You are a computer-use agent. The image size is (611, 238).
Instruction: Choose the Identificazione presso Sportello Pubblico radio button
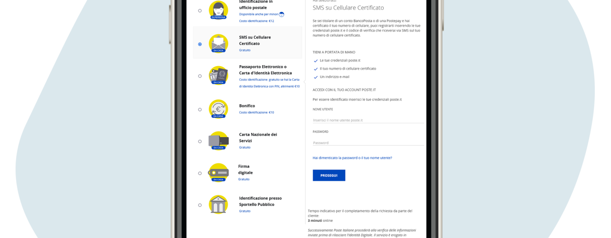[x=200, y=205]
